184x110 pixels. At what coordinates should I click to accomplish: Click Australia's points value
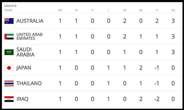click(x=173, y=21)
